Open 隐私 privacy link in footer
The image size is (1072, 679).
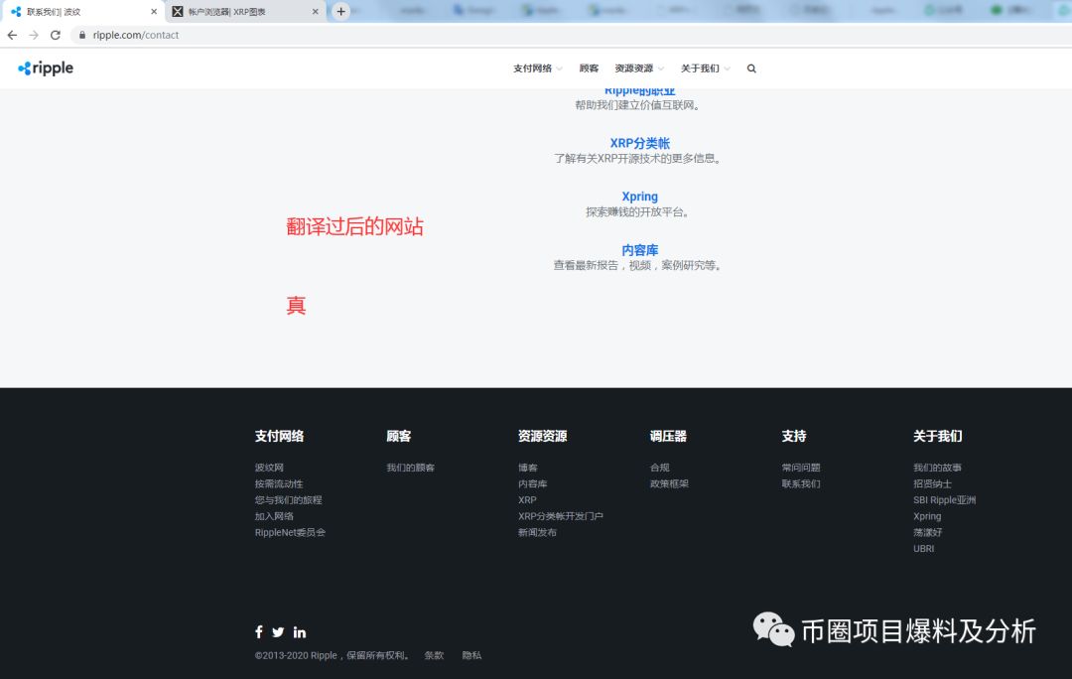(471, 655)
